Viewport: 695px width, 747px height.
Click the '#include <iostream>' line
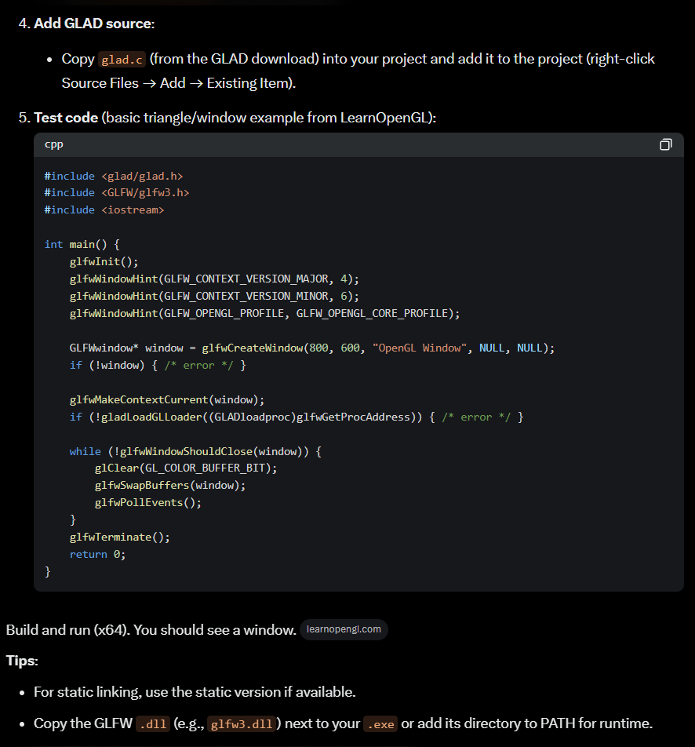(x=104, y=210)
